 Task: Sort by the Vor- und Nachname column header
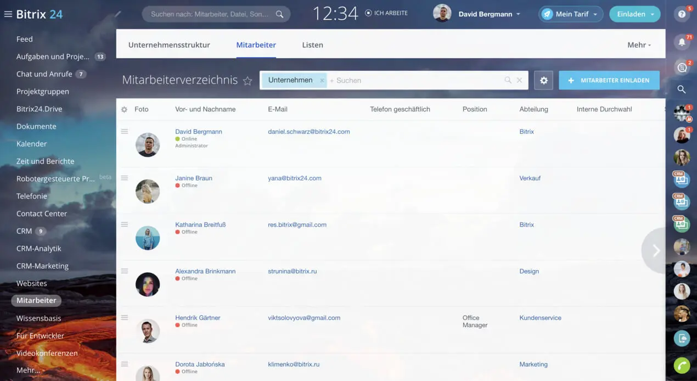click(x=205, y=109)
